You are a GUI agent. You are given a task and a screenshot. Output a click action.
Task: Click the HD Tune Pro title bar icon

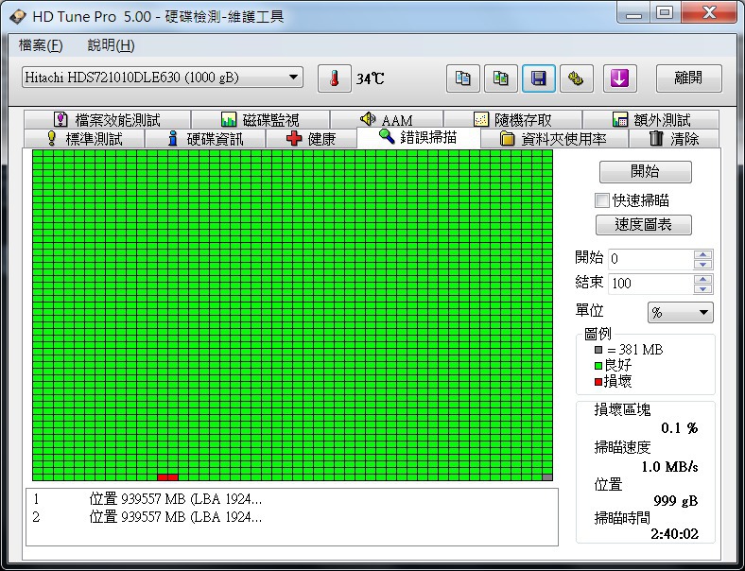point(18,17)
